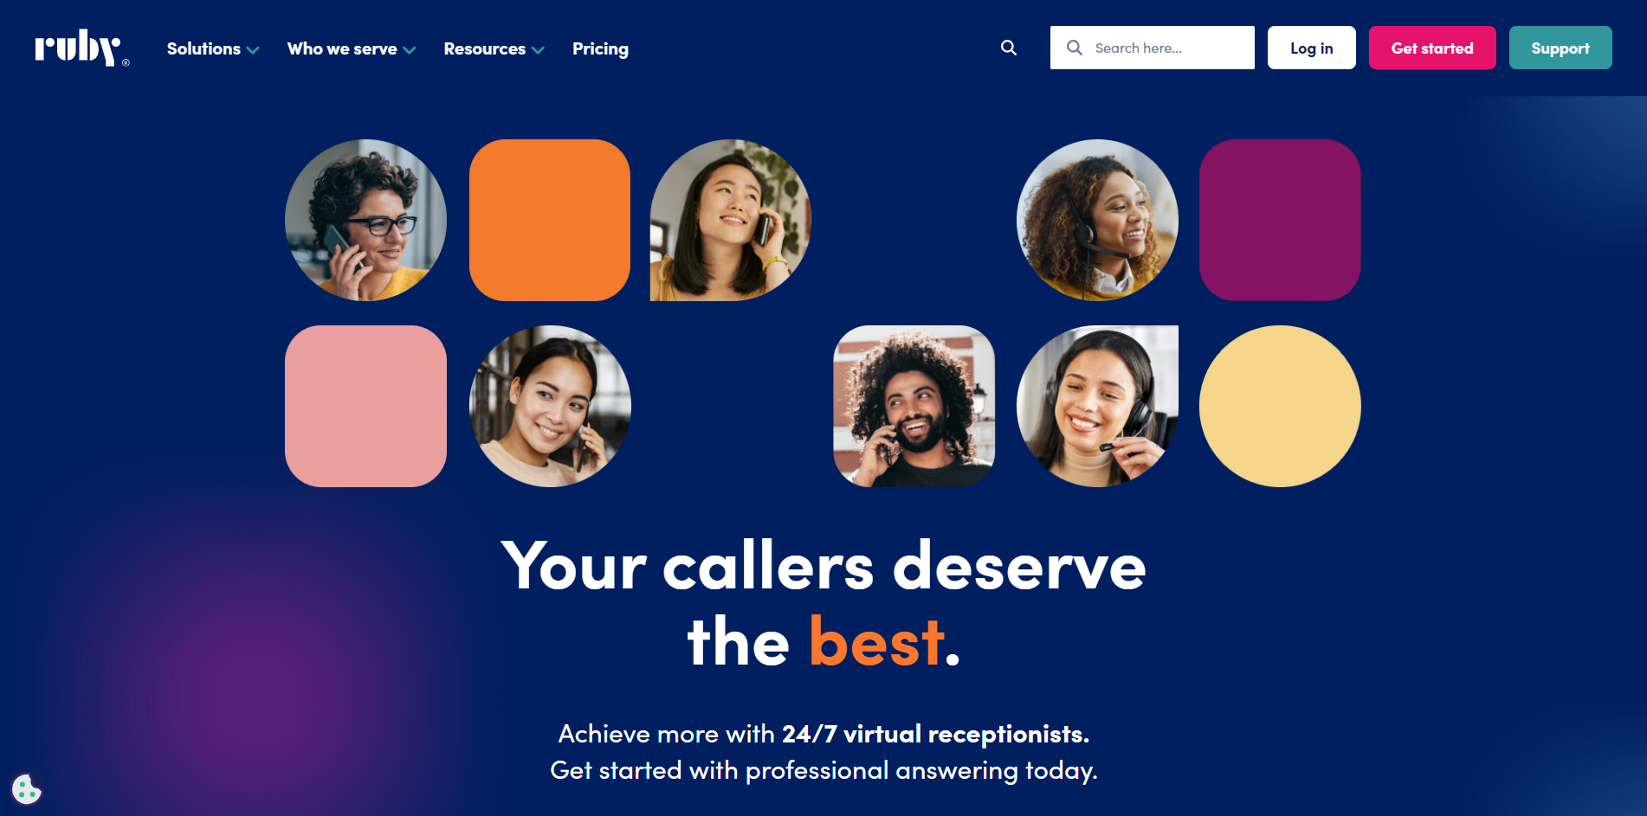Select the pink rounded square tile
Image resolution: width=1647 pixels, height=816 pixels.
[x=365, y=406]
